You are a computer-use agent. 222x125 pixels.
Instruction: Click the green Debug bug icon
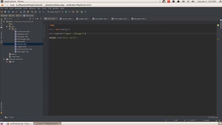click(x=66, y=12)
